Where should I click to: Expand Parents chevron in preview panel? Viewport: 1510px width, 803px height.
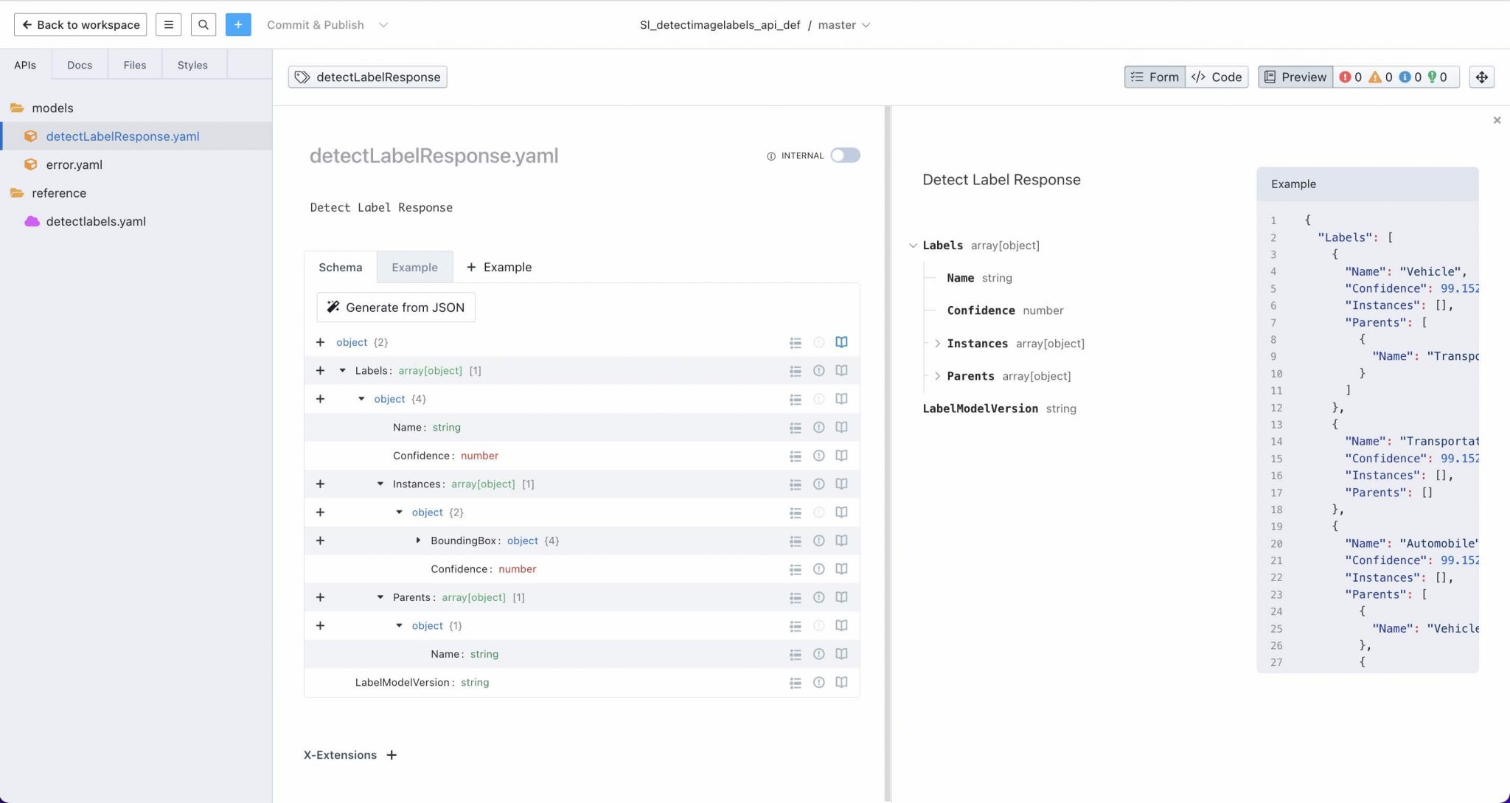[937, 376]
